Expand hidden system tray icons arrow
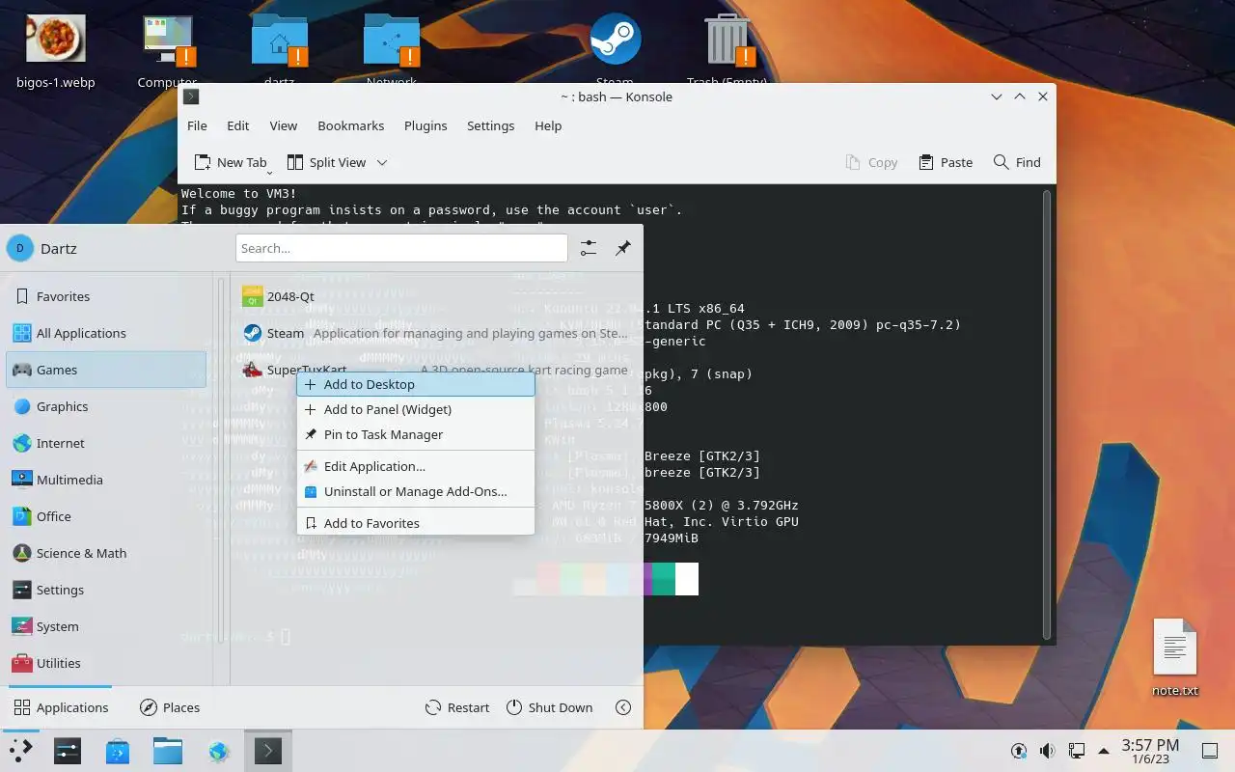Screen dimensions: 1235x772 [x=1103, y=751]
